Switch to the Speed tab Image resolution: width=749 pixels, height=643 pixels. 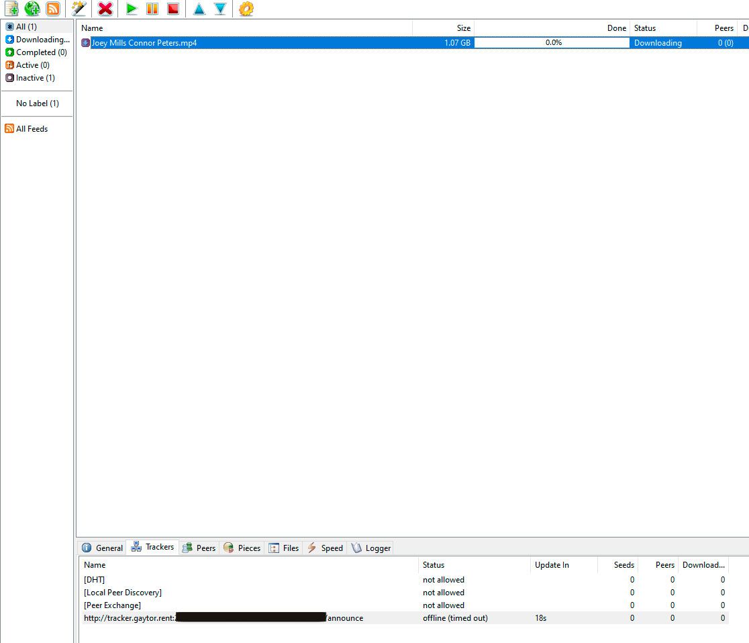click(326, 548)
